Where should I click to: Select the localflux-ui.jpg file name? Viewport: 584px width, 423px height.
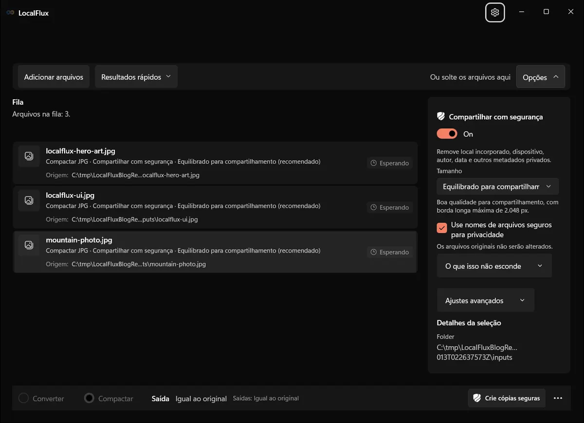point(70,195)
